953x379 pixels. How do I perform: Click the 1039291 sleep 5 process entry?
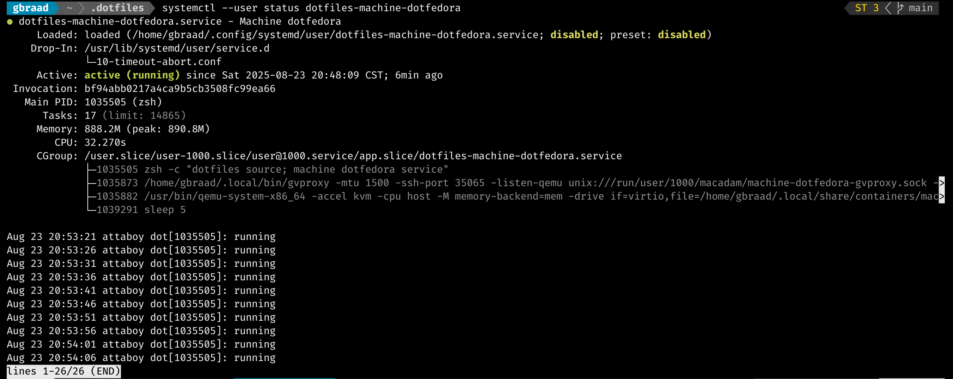tap(141, 210)
